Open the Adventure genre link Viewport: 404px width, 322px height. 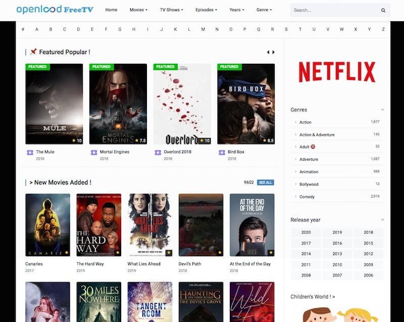point(309,160)
